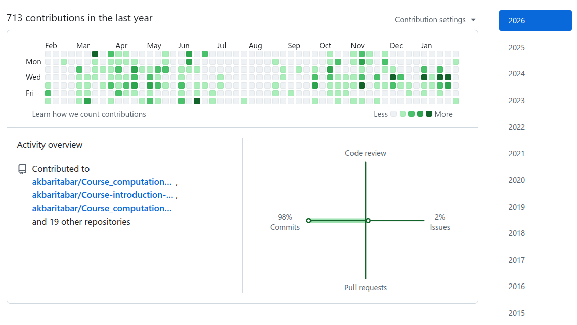Switch to the 2025 contributions year
This screenshot has width=577, height=325.
[x=517, y=48]
